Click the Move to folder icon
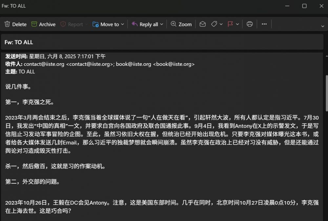This screenshot has height=221, width=328. 96,24
